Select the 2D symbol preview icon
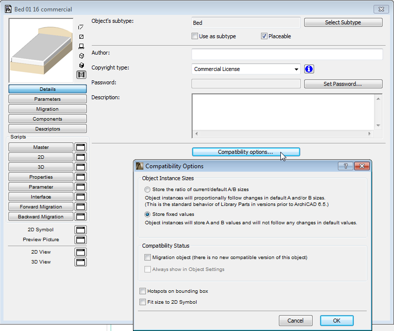This screenshot has width=394, height=331. pos(81,27)
